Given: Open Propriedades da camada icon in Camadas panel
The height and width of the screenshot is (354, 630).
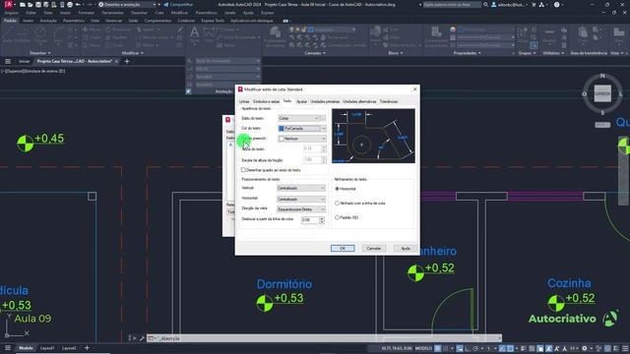Looking at the screenshot, I should tap(276, 36).
